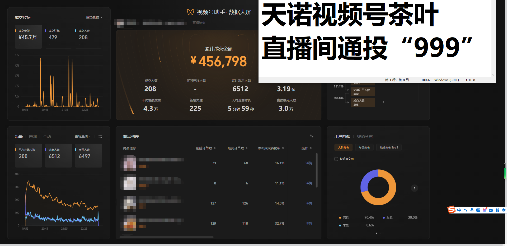Click the product info column header
The image size is (507, 246).
[129, 148]
